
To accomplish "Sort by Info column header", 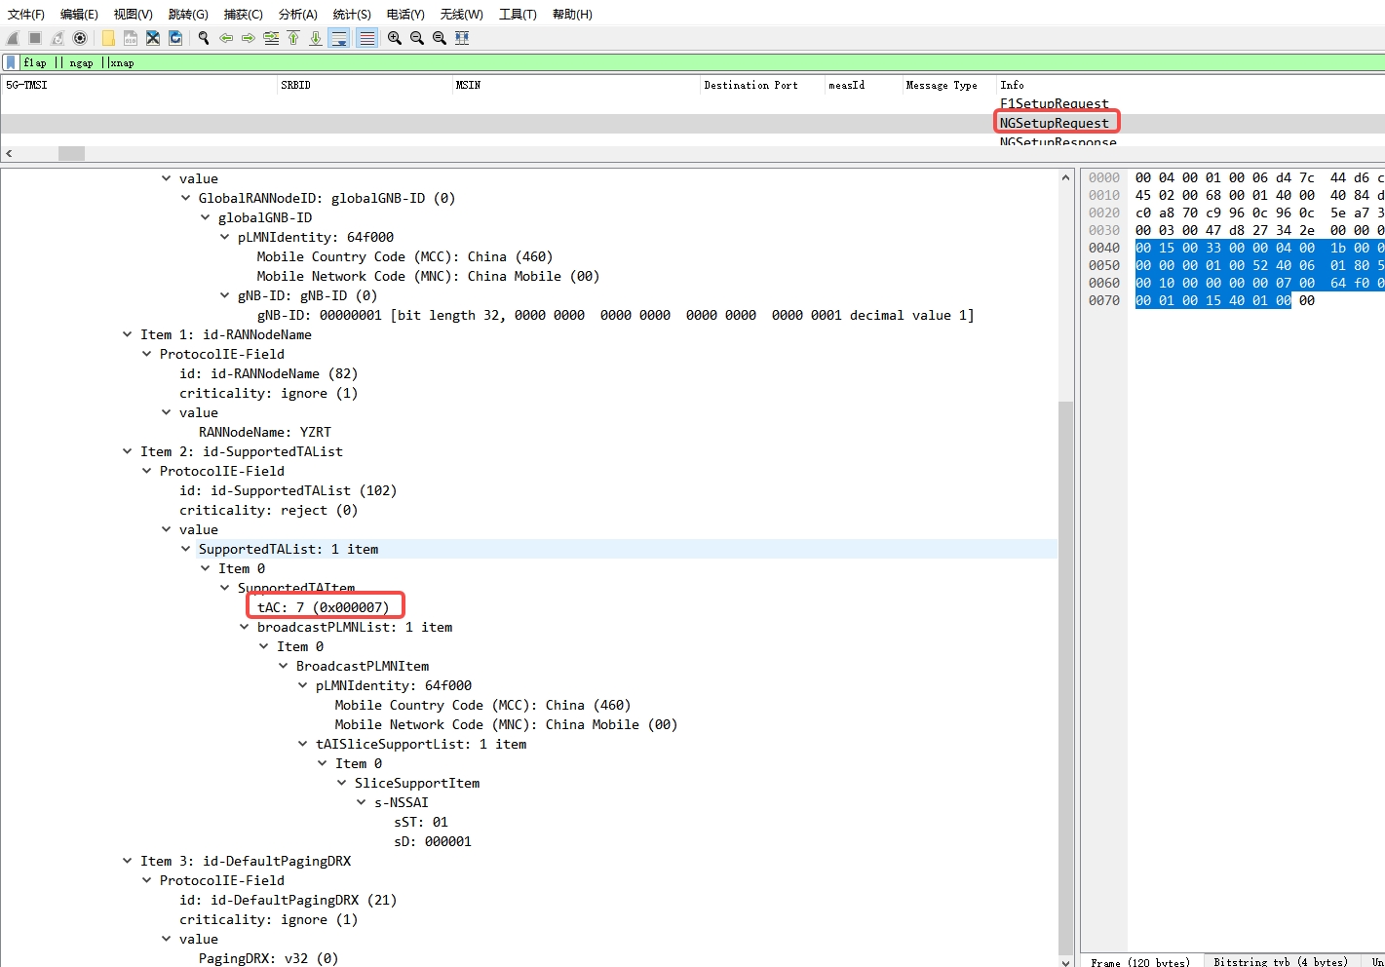I will [x=1189, y=85].
